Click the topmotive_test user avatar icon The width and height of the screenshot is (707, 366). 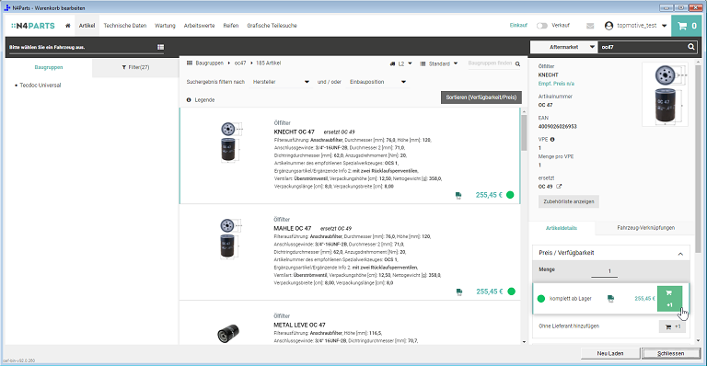tap(608, 26)
